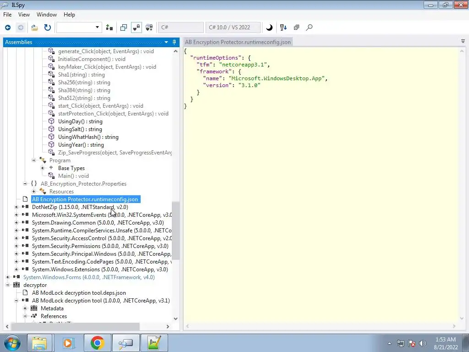Collapse the decryptor package node
469x352 pixels.
[8, 285]
